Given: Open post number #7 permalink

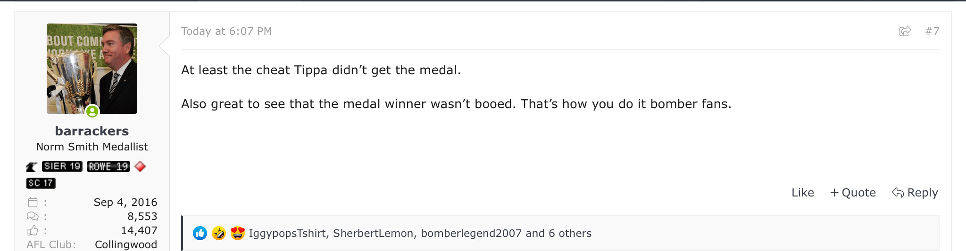Looking at the screenshot, I should 932,31.
